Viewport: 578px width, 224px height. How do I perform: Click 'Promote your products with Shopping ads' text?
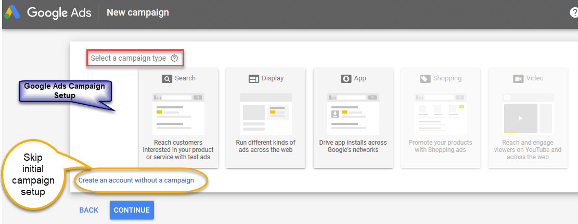pyautogui.click(x=441, y=146)
